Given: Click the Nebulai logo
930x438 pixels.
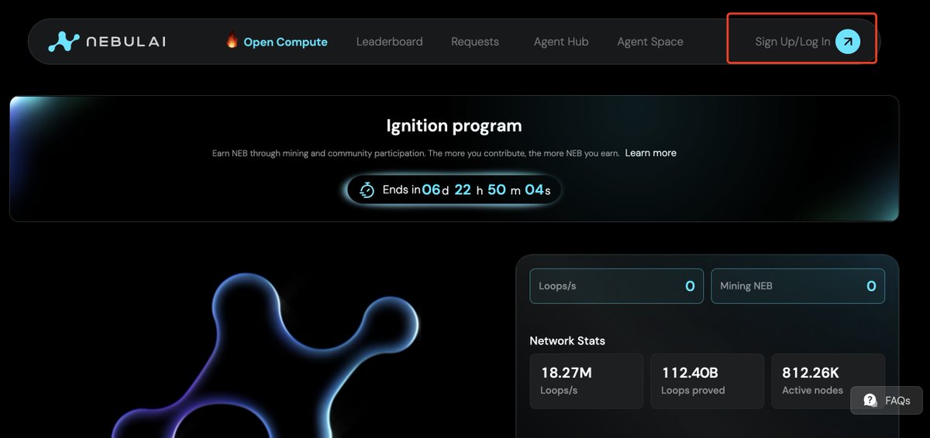Looking at the screenshot, I should [x=107, y=42].
